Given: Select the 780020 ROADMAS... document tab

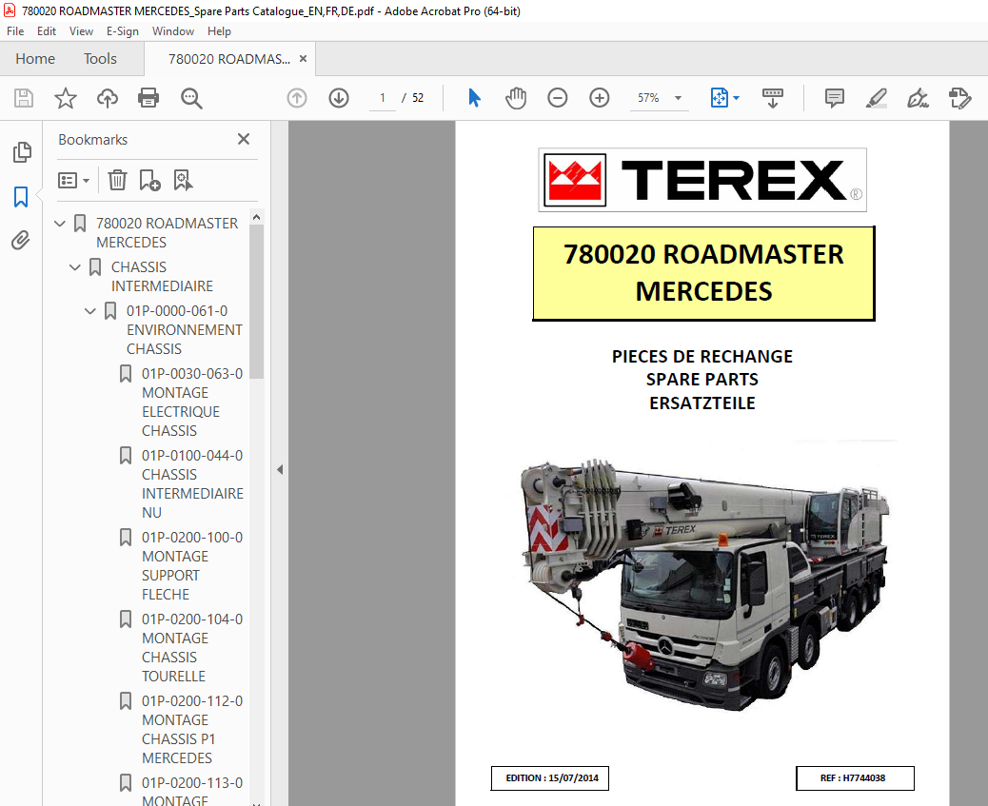Looking at the screenshot, I should pyautogui.click(x=228, y=59).
